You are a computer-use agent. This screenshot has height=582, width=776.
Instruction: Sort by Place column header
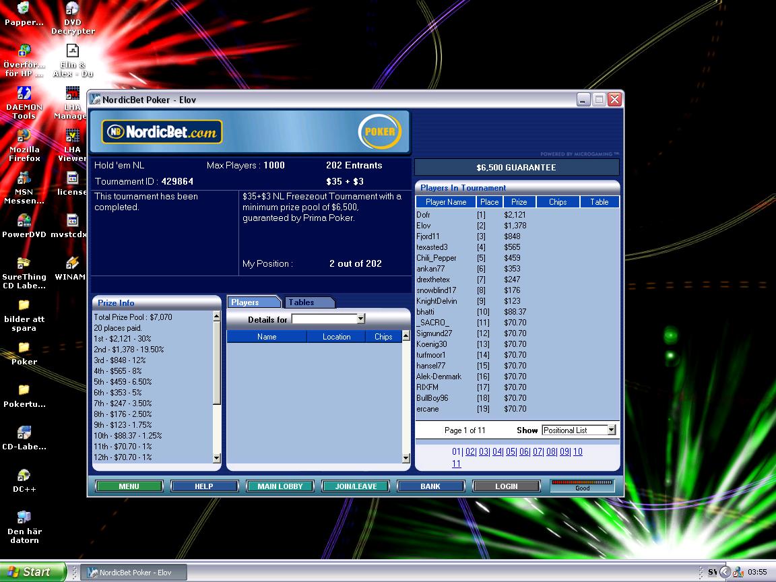[490, 202]
